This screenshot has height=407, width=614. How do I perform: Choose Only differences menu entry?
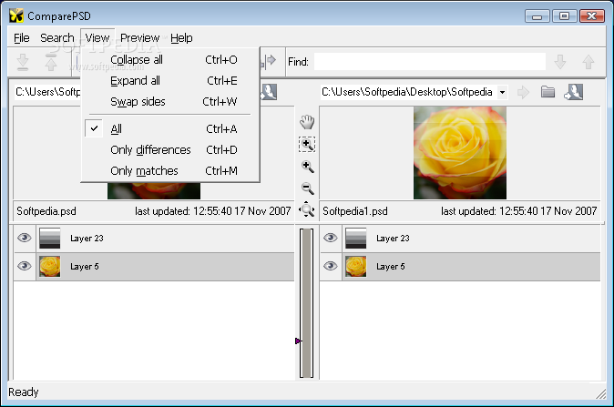170,150
